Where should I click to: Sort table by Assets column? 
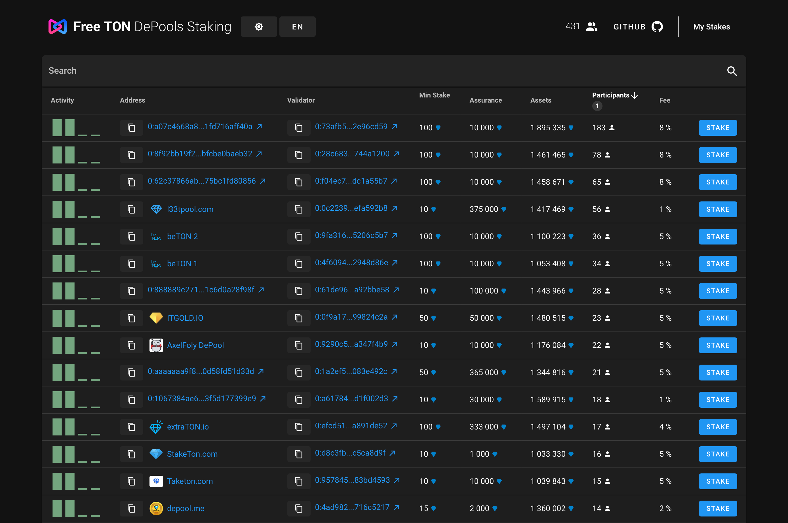[x=541, y=100]
